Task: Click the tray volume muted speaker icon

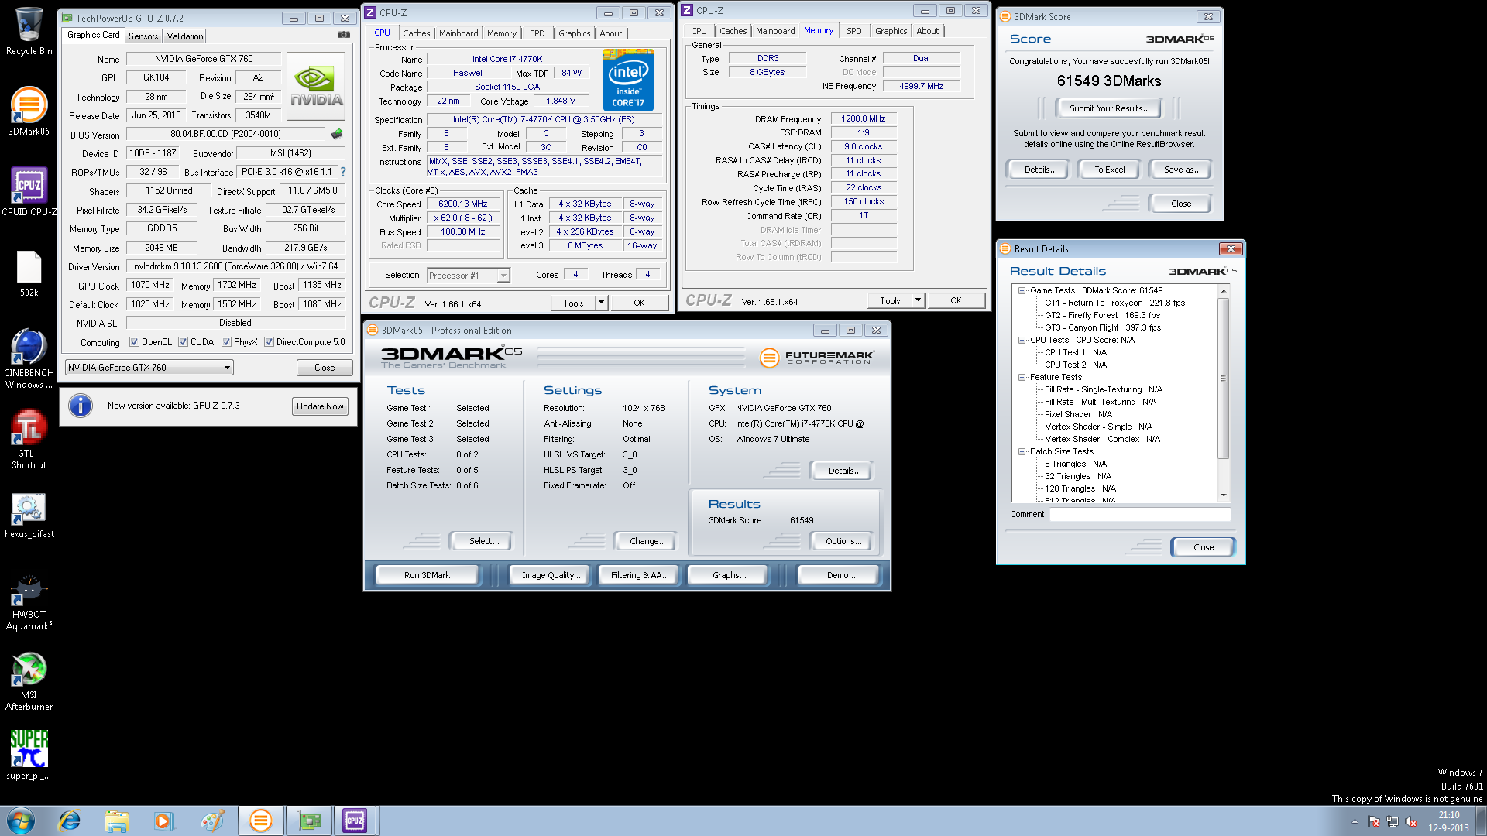Action: [1411, 821]
